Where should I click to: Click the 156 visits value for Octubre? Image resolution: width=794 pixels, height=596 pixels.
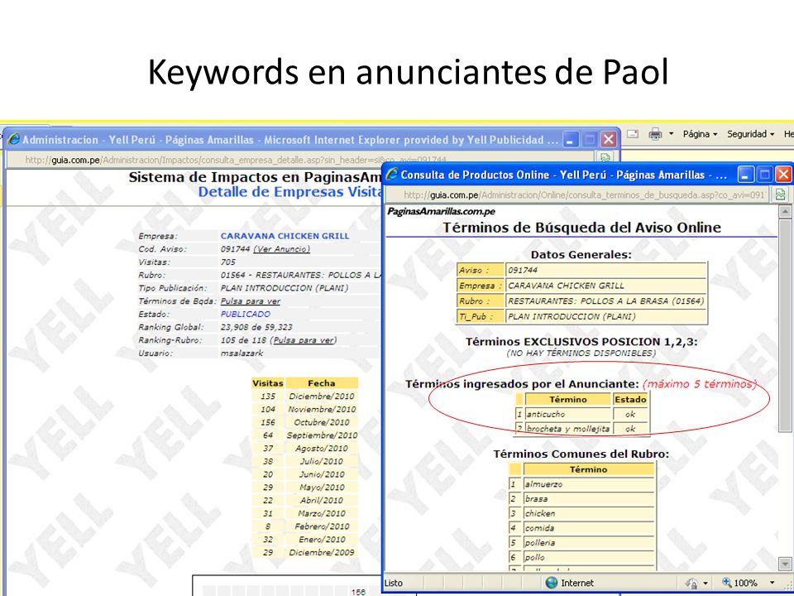[268, 422]
